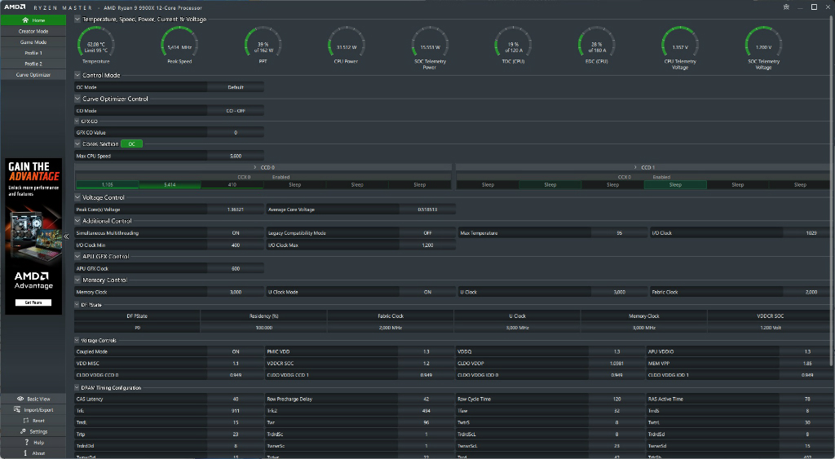Toggle Simultaneous Multithreading ON value
This screenshot has height=459, width=835.
236,233
